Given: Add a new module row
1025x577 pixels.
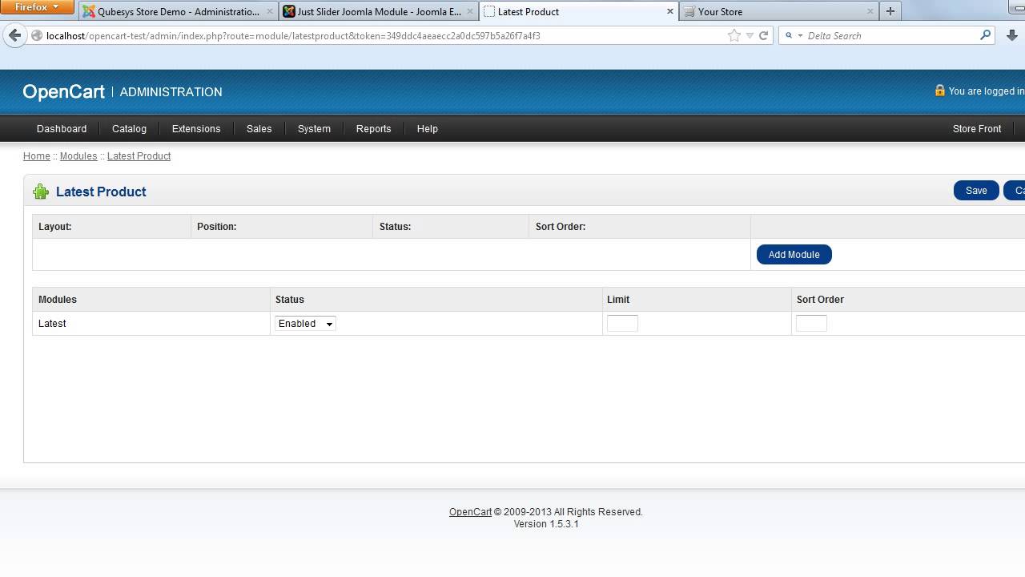Looking at the screenshot, I should [x=794, y=254].
